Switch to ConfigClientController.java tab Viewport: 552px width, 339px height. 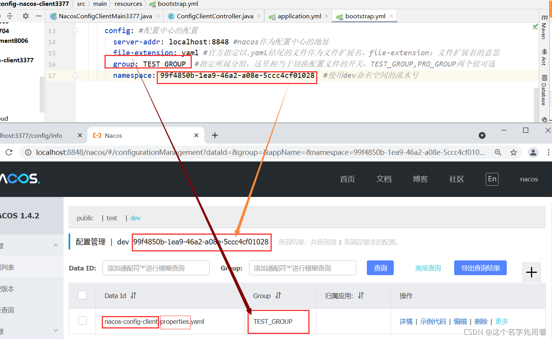(215, 16)
